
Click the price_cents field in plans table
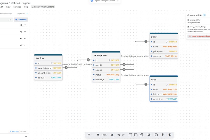[164, 51]
